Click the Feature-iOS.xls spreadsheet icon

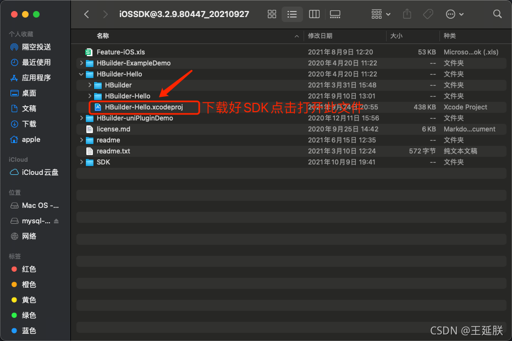point(89,52)
